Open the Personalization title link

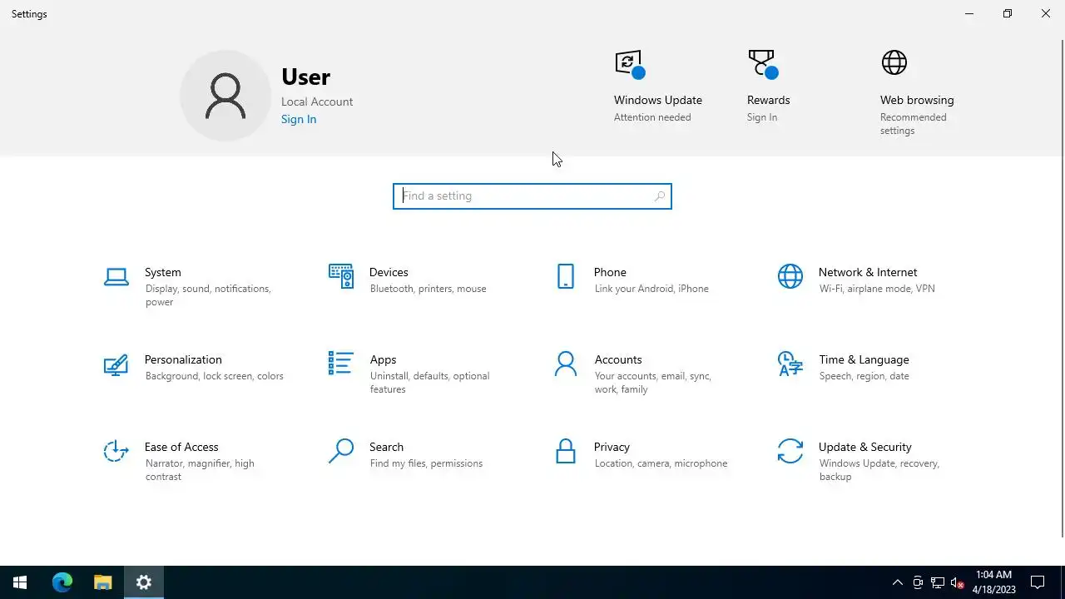tap(183, 359)
